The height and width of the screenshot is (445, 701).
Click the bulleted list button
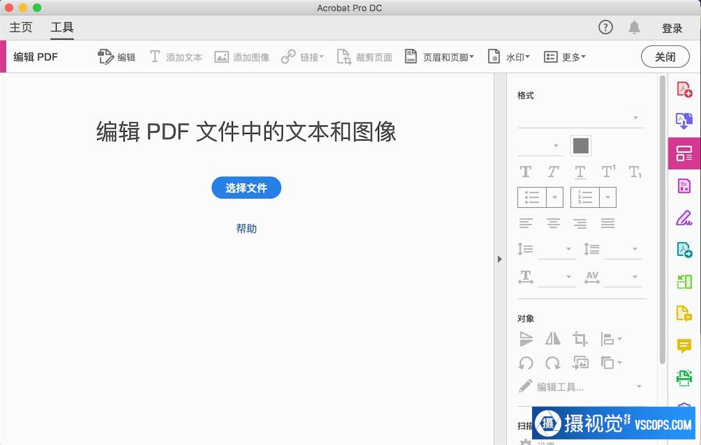click(531, 197)
